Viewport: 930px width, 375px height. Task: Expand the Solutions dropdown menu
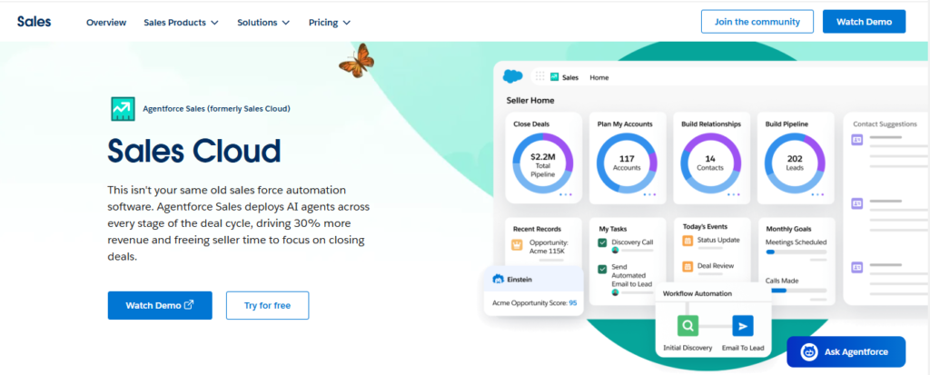click(x=263, y=23)
